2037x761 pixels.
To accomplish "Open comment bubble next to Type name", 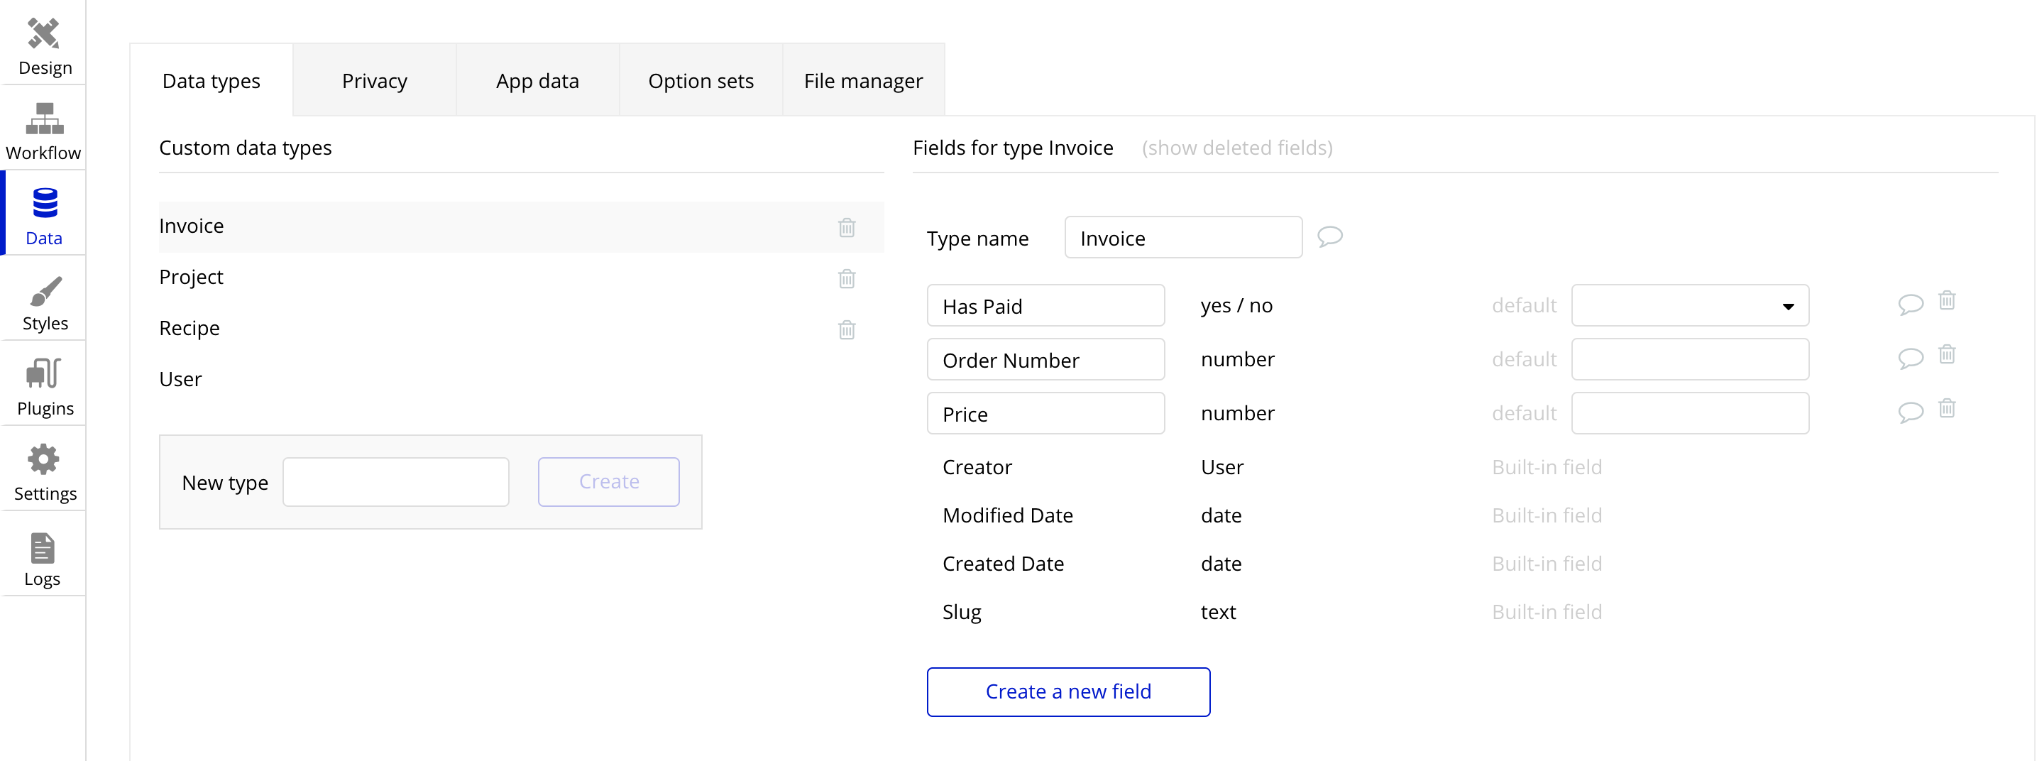I will click(x=1329, y=236).
